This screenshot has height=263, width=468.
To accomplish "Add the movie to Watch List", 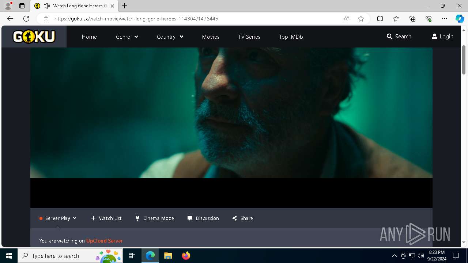I will pyautogui.click(x=106, y=218).
